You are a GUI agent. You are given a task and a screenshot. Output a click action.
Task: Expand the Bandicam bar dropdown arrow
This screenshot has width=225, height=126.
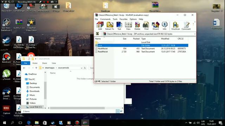pos(2,2)
